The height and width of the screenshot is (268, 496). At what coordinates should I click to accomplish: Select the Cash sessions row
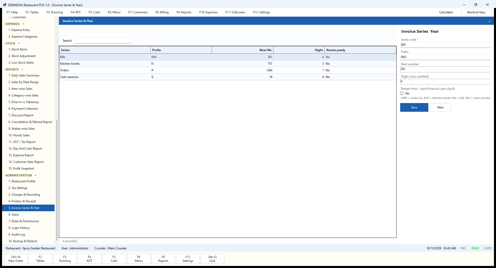tap(228, 77)
